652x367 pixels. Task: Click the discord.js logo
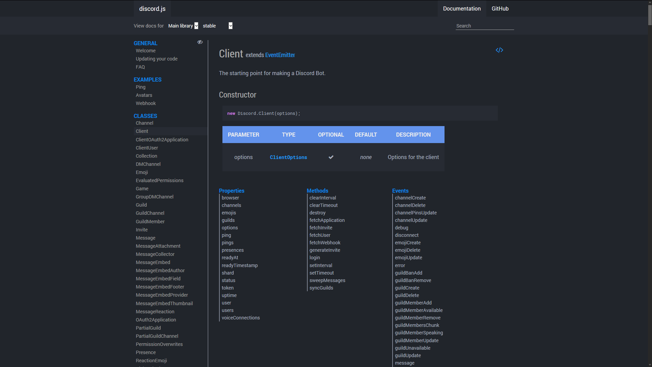(x=152, y=8)
